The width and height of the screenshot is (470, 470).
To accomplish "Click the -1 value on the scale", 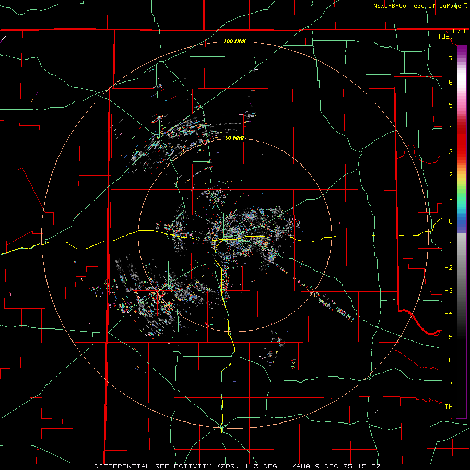I will 449,244.
